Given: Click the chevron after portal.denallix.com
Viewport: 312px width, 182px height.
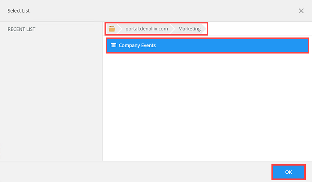Looking at the screenshot, I should coord(172,29).
